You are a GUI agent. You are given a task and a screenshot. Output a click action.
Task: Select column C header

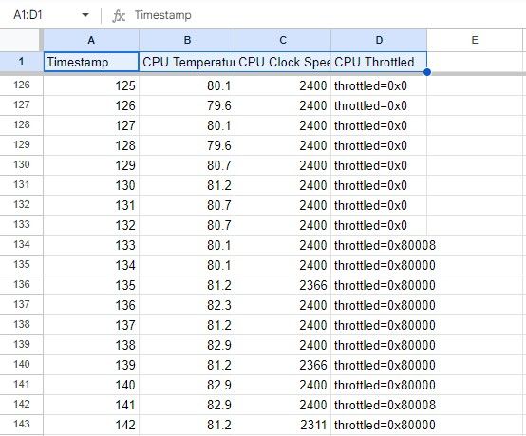[283, 40]
